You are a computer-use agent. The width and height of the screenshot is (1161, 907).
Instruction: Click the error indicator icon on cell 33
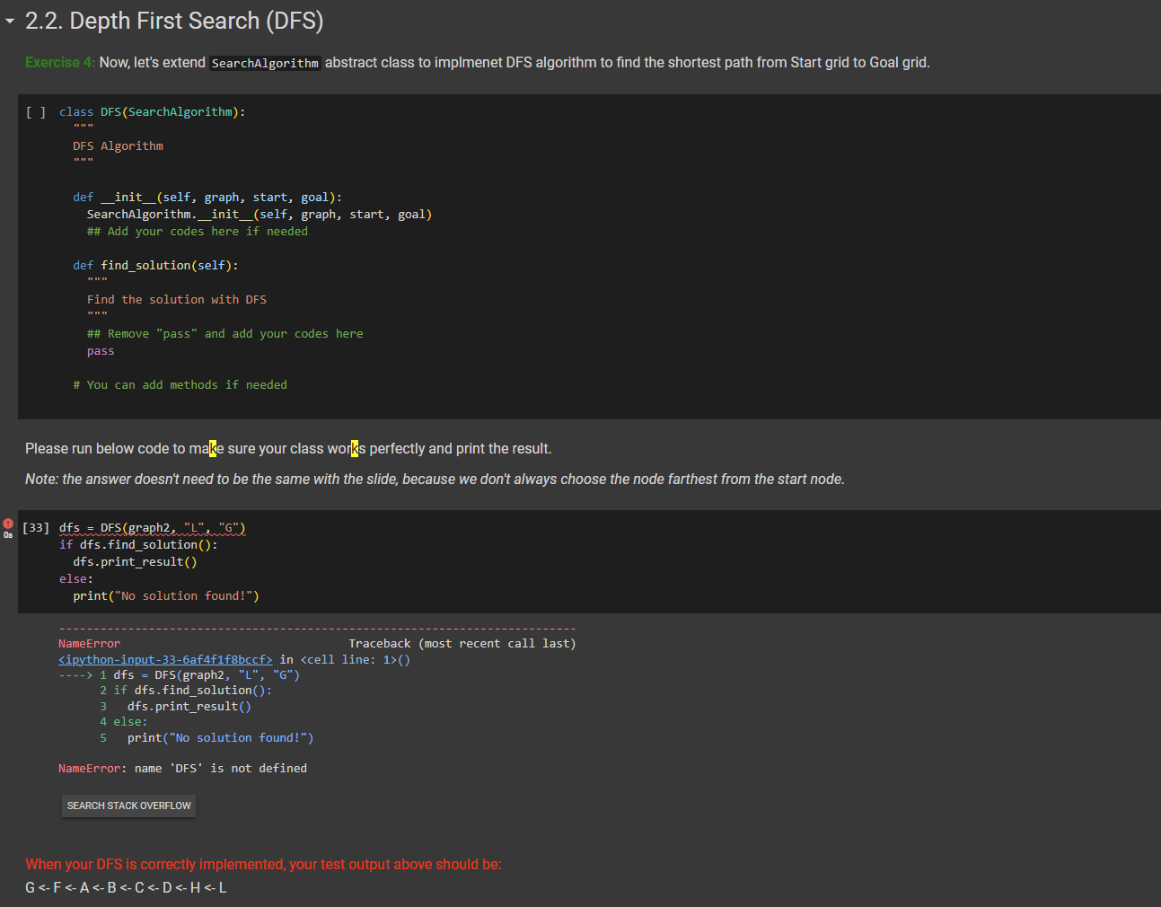pos(8,524)
